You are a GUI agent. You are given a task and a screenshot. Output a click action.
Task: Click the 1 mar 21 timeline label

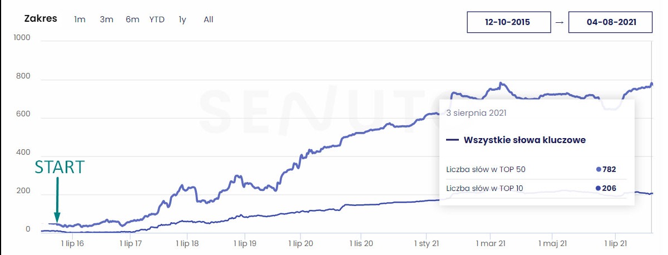[x=491, y=243]
